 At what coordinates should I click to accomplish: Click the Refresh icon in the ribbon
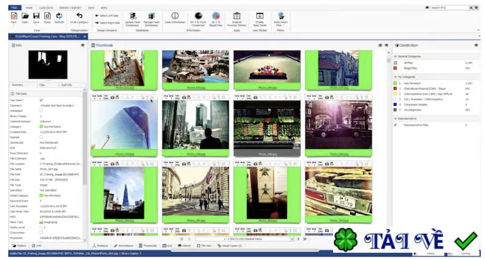pyautogui.click(x=59, y=17)
